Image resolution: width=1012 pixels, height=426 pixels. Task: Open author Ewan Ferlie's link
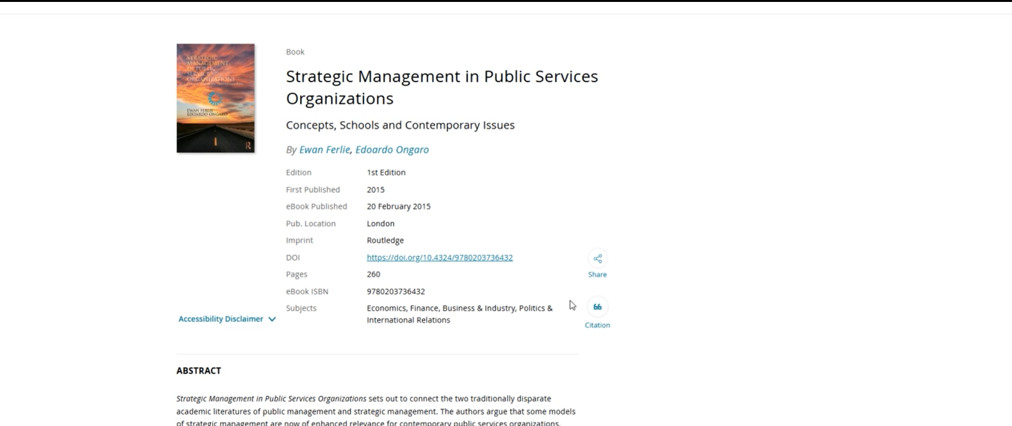click(x=324, y=149)
